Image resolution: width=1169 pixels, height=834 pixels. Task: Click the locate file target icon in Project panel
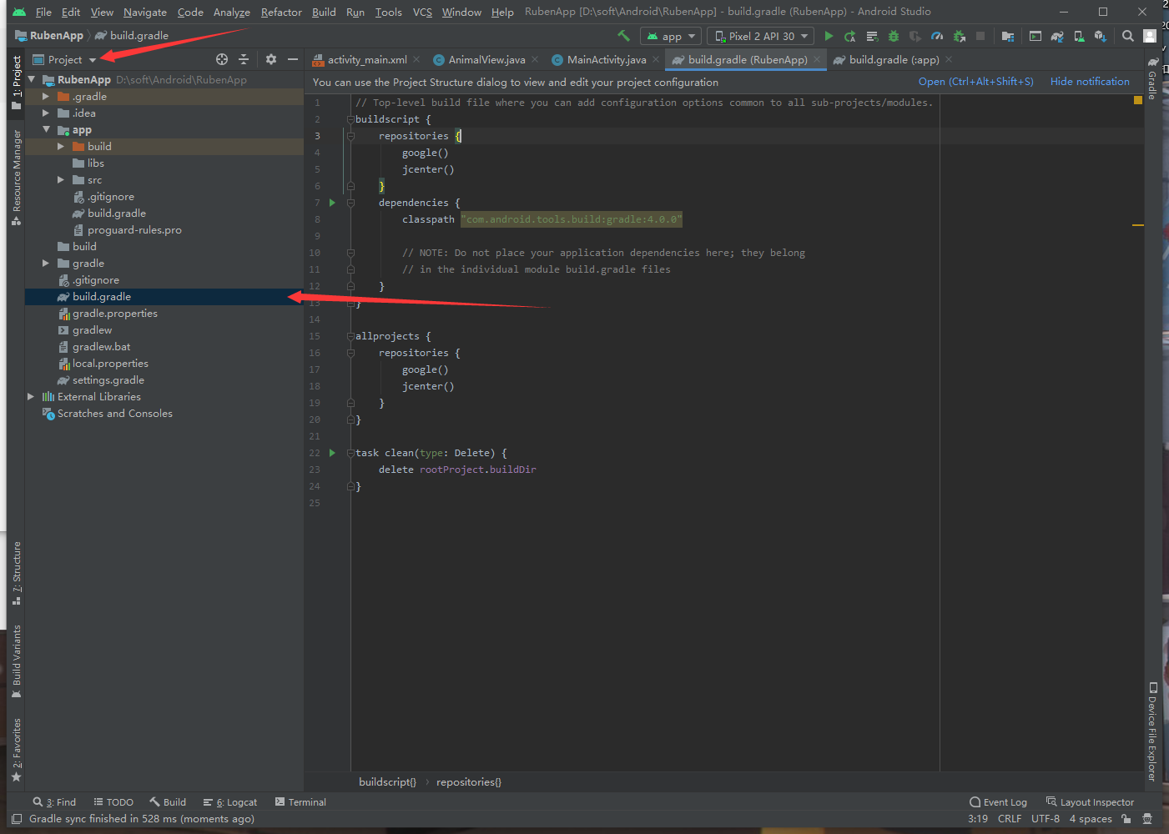(221, 59)
